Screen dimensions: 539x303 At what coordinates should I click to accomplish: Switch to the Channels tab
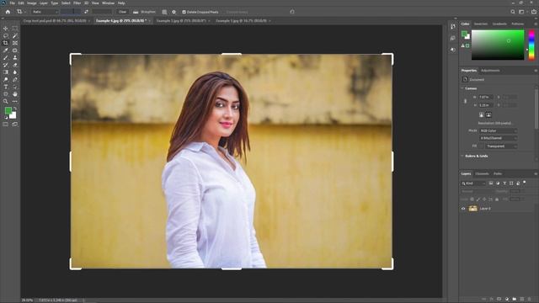482,174
